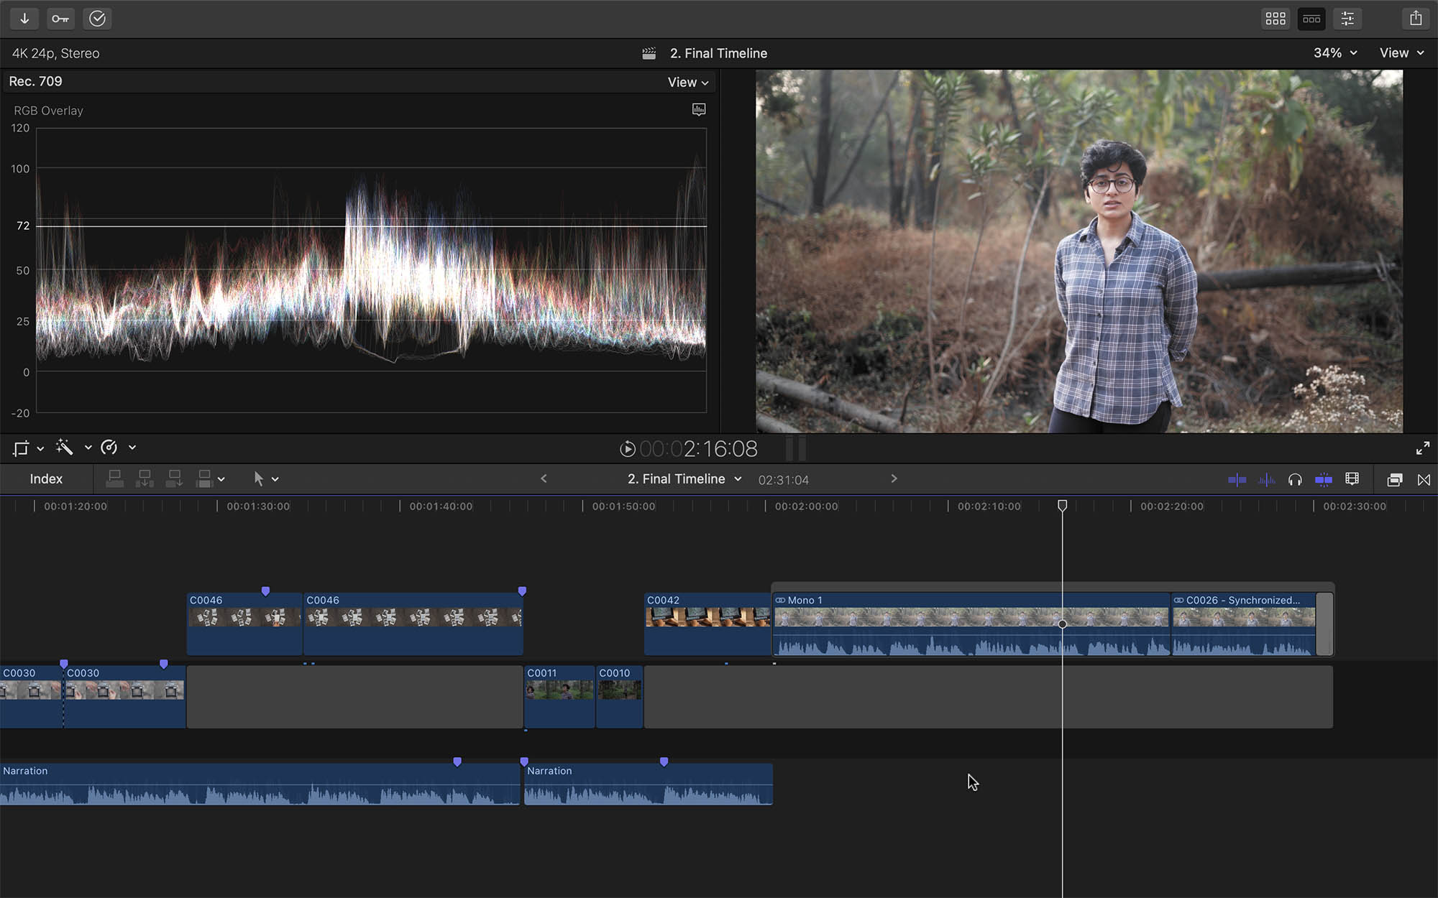
Task: Click the scope settings icon beside RGB Overlay
Action: click(x=699, y=109)
